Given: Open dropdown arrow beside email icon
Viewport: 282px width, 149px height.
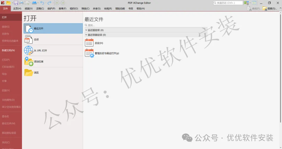Looking at the screenshot, I should (x=30, y=3).
